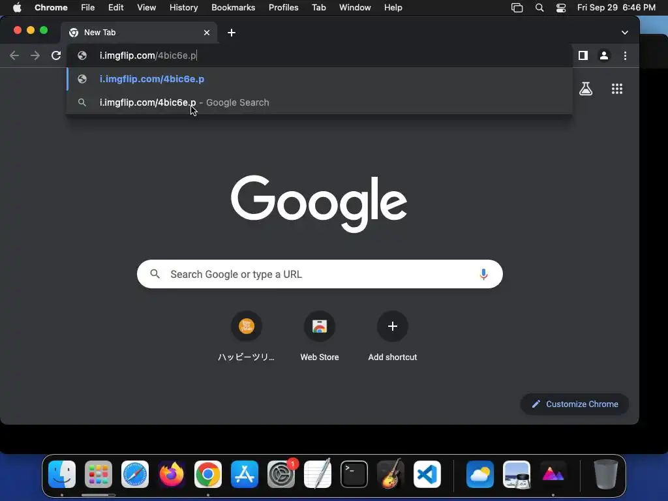Open the File menu

click(x=88, y=8)
